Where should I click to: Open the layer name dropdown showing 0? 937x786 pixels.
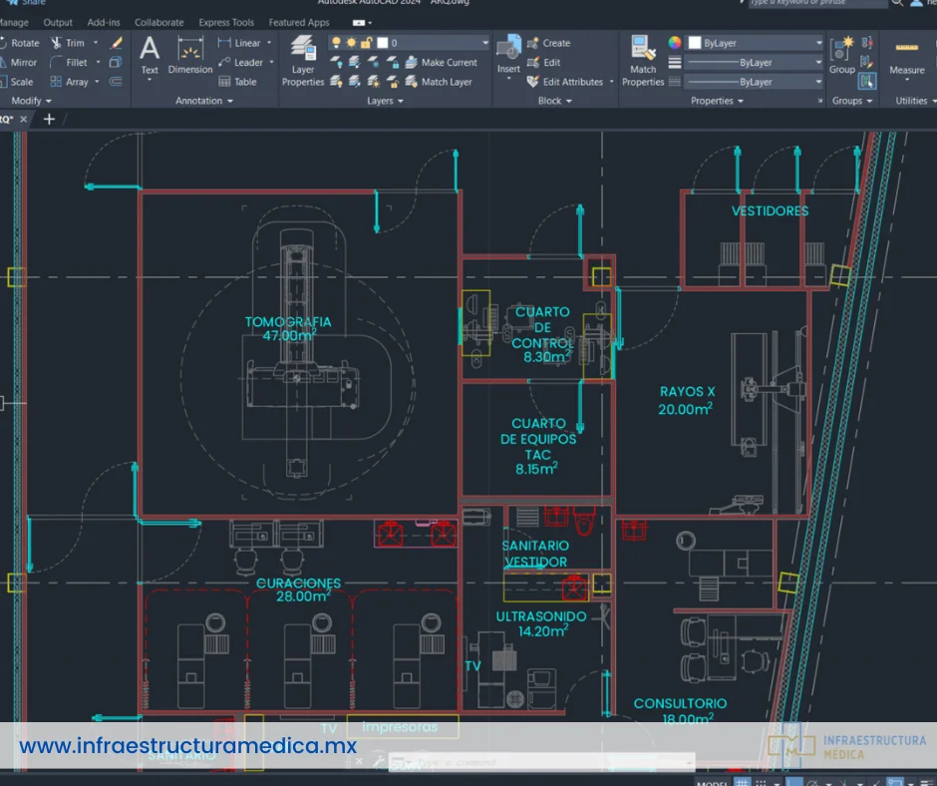coord(439,43)
